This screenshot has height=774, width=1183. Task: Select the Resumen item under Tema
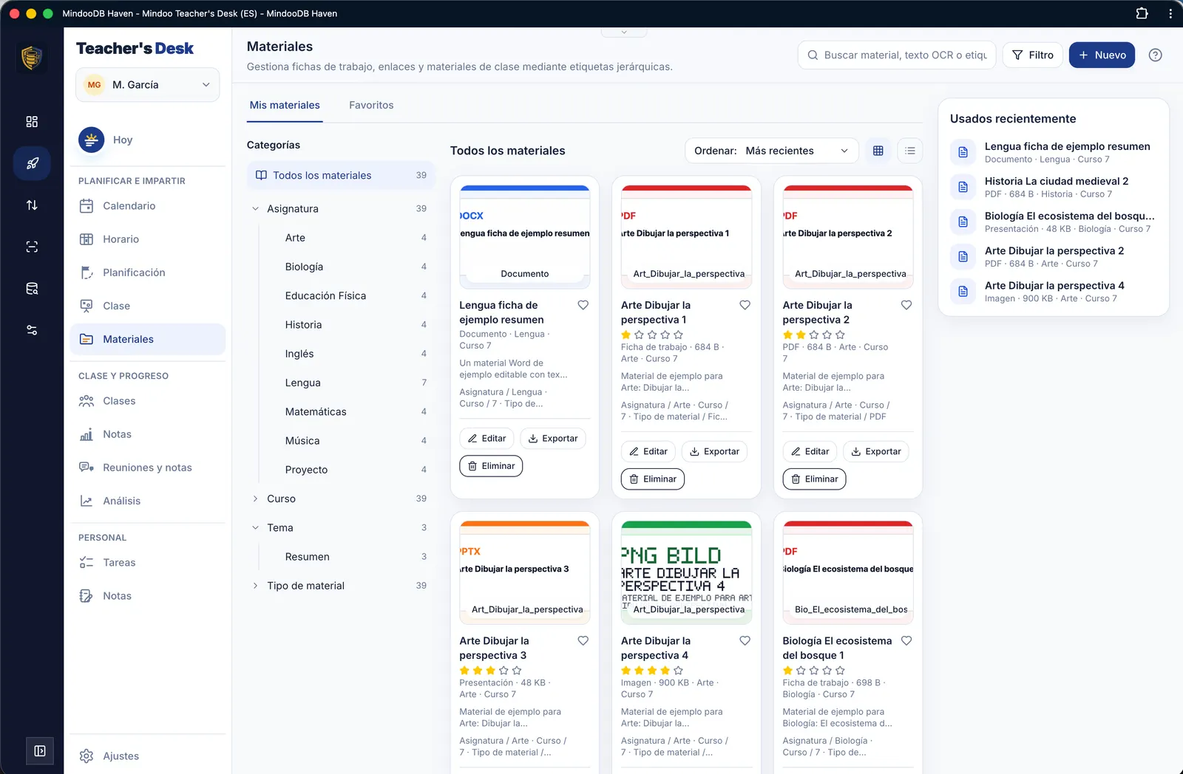click(346, 557)
